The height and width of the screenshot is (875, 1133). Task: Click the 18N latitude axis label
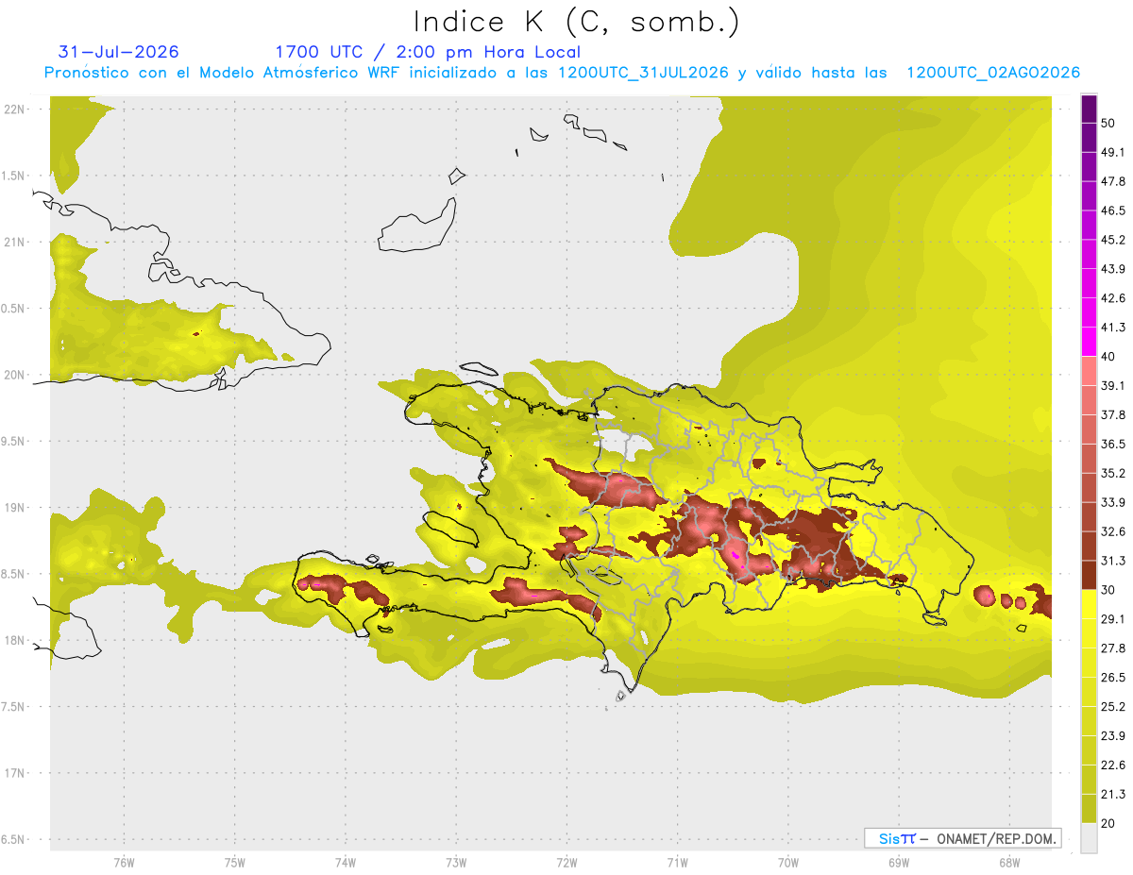click(13, 640)
